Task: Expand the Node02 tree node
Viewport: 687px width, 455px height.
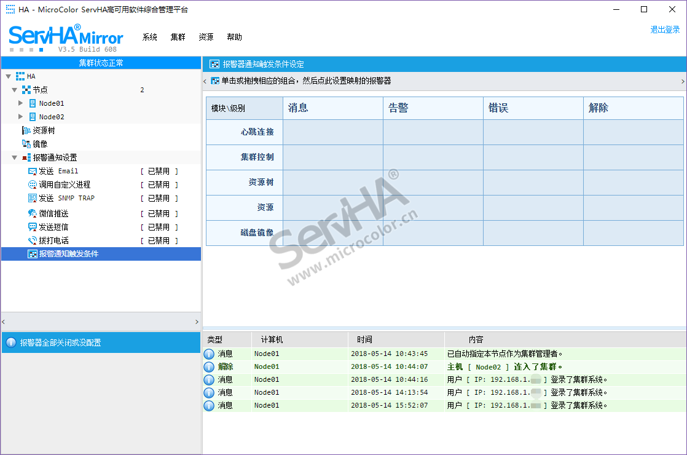Action: coord(21,117)
